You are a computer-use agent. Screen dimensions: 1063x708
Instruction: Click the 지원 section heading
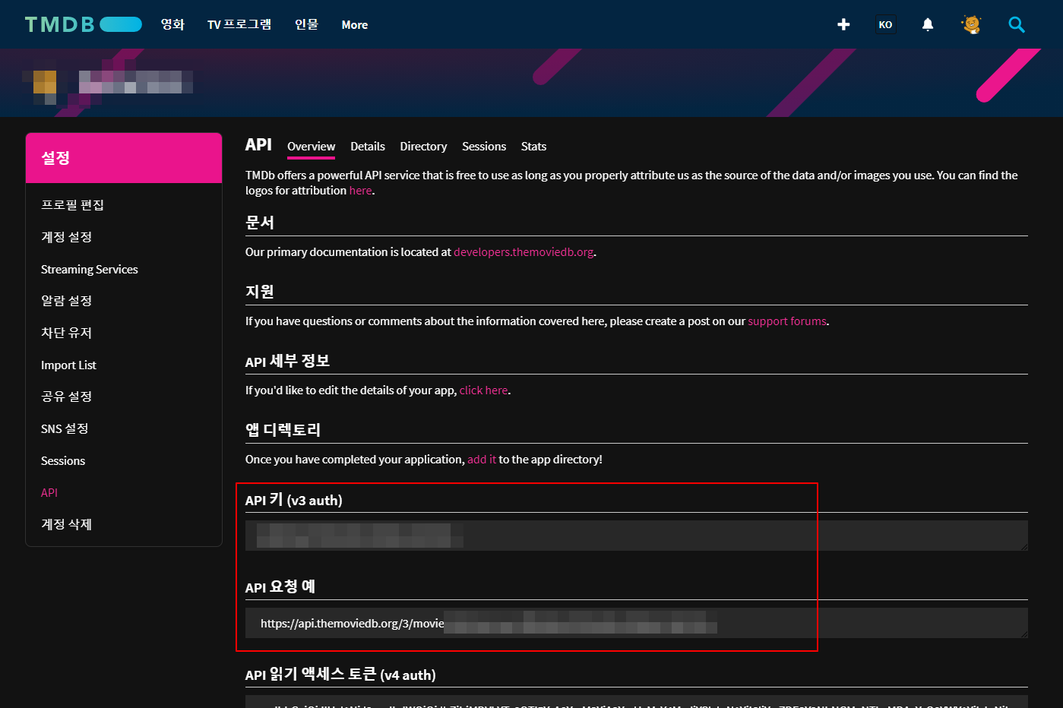point(259,292)
